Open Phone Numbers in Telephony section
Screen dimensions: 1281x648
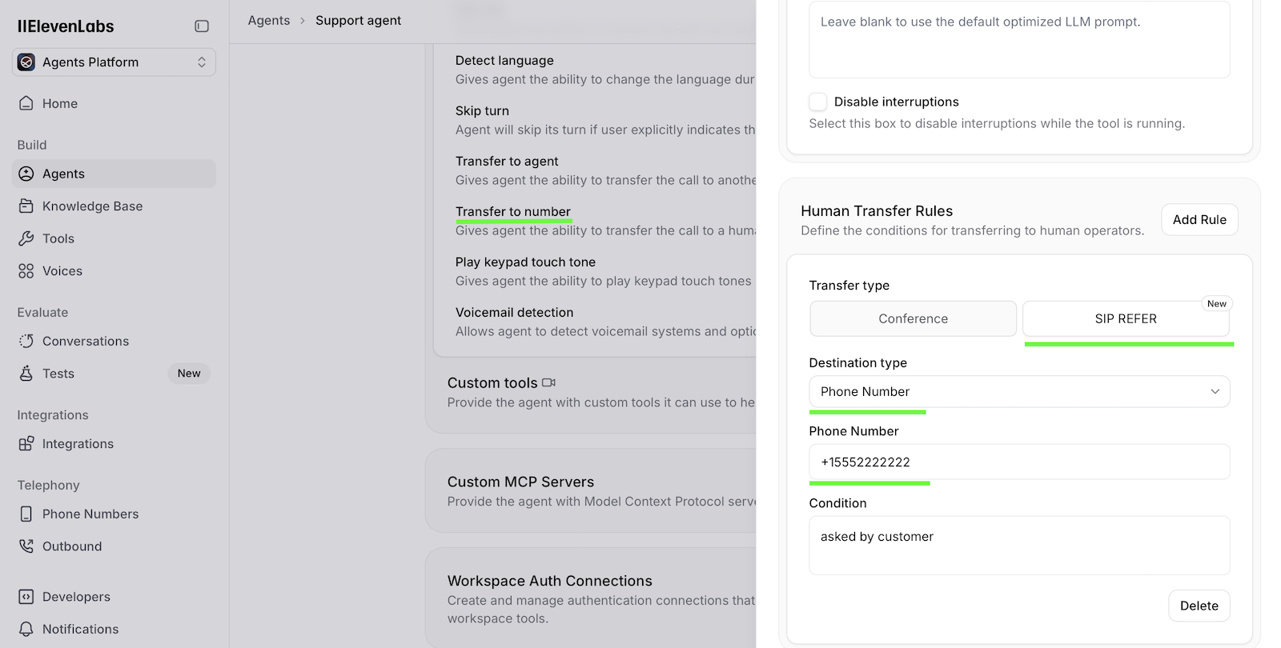click(90, 514)
